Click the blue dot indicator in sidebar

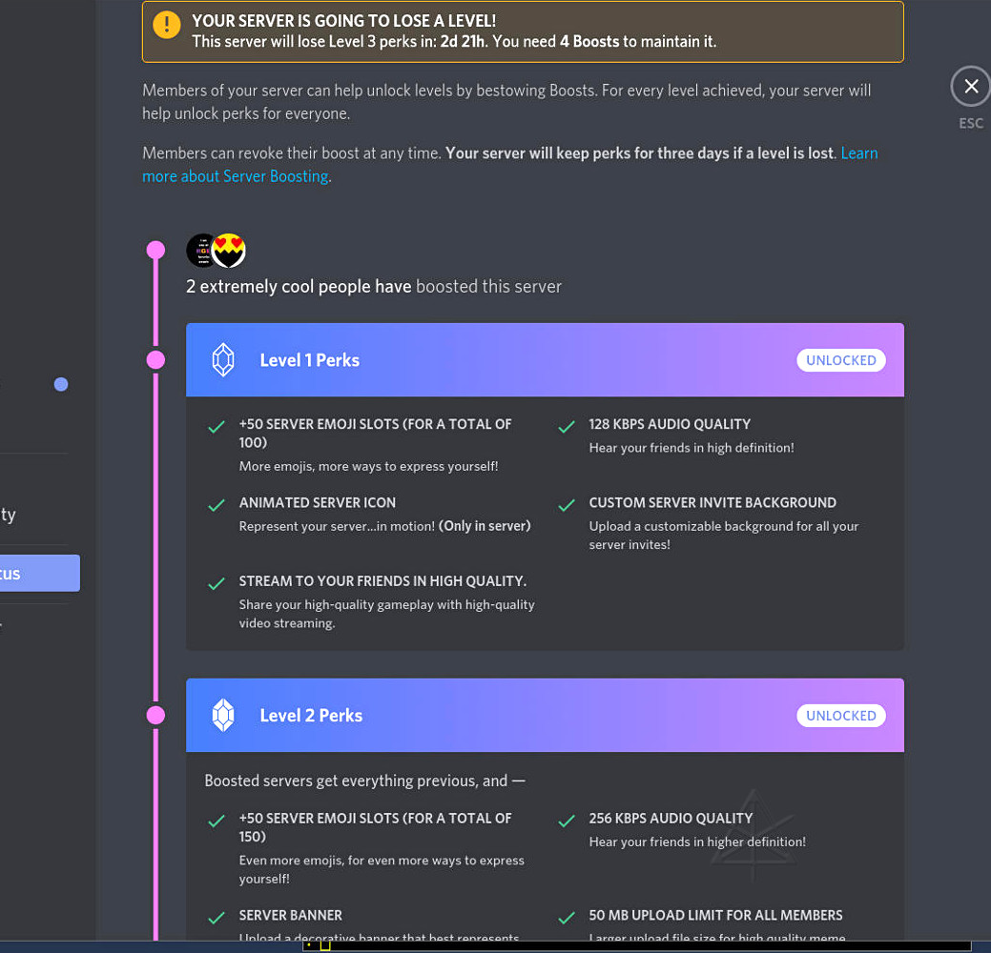[x=61, y=384]
